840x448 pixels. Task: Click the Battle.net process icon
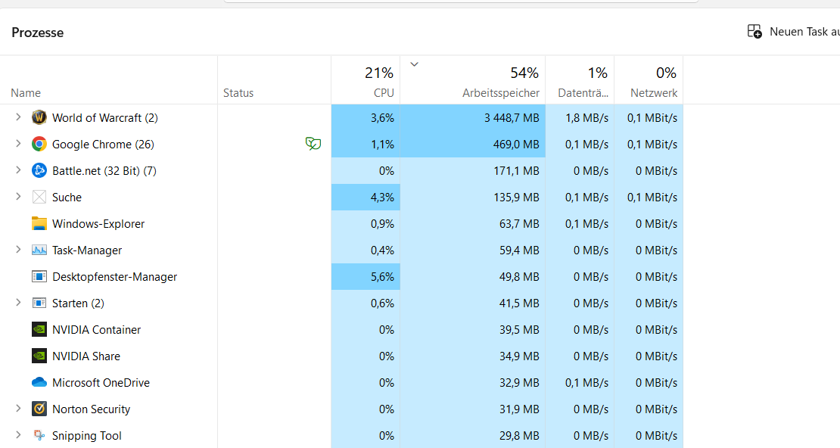point(39,170)
